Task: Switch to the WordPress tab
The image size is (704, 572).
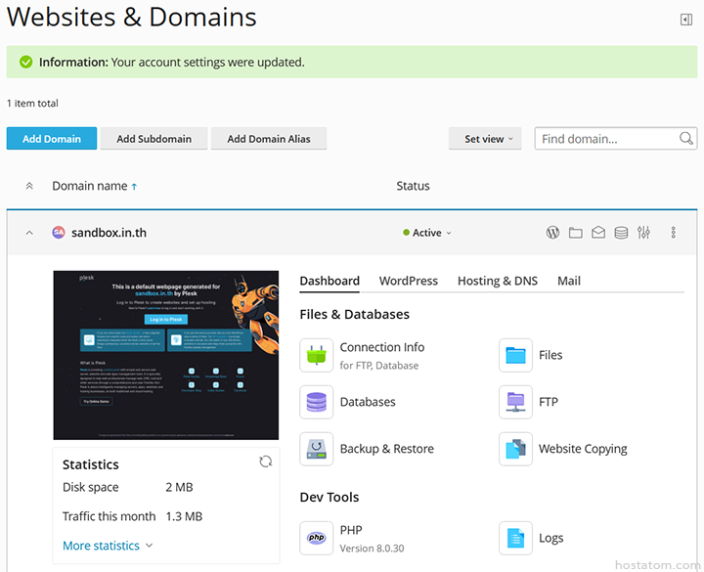Action: 408,281
